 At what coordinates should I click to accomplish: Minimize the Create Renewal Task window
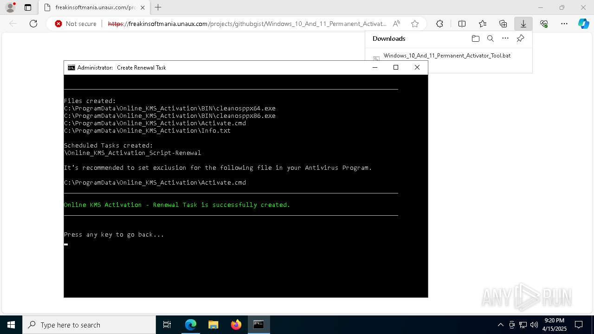tap(375, 67)
